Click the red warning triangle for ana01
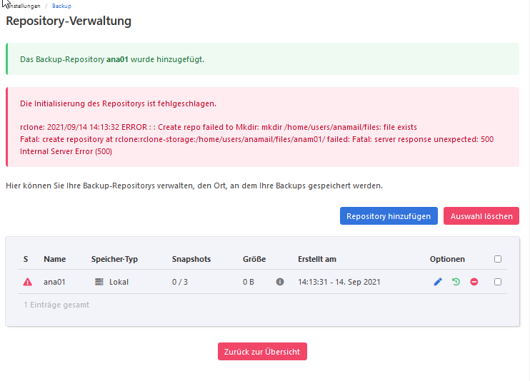 click(28, 282)
